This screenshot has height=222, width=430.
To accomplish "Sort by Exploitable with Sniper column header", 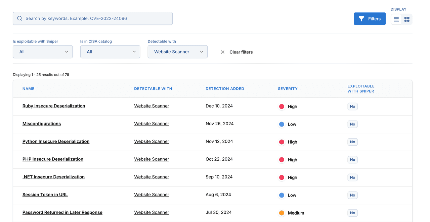I will (361, 88).
